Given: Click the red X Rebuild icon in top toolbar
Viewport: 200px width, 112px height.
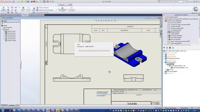Looking at the screenshot, I should pos(34,2).
